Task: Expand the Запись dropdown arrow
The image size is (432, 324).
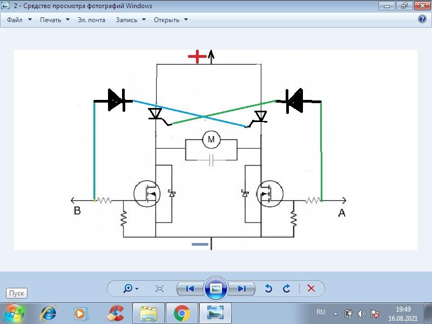Action: pos(144,19)
